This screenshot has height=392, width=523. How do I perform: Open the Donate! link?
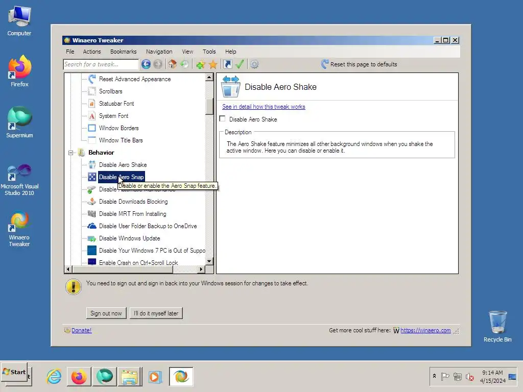tap(81, 330)
